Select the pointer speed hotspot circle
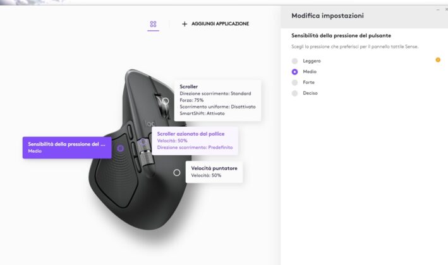The image size is (448, 265). point(177,173)
